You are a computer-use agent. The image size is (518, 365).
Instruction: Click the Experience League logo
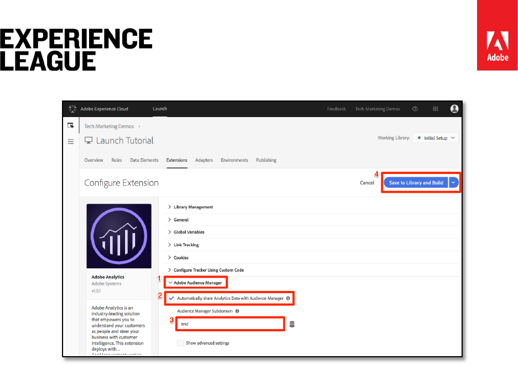[x=76, y=50]
